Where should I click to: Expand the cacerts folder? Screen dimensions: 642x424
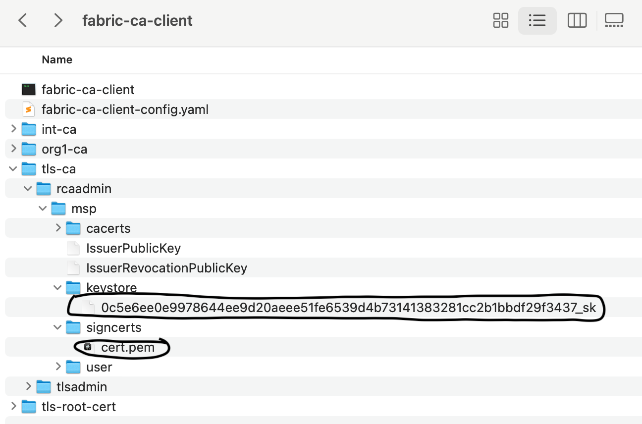(58, 228)
